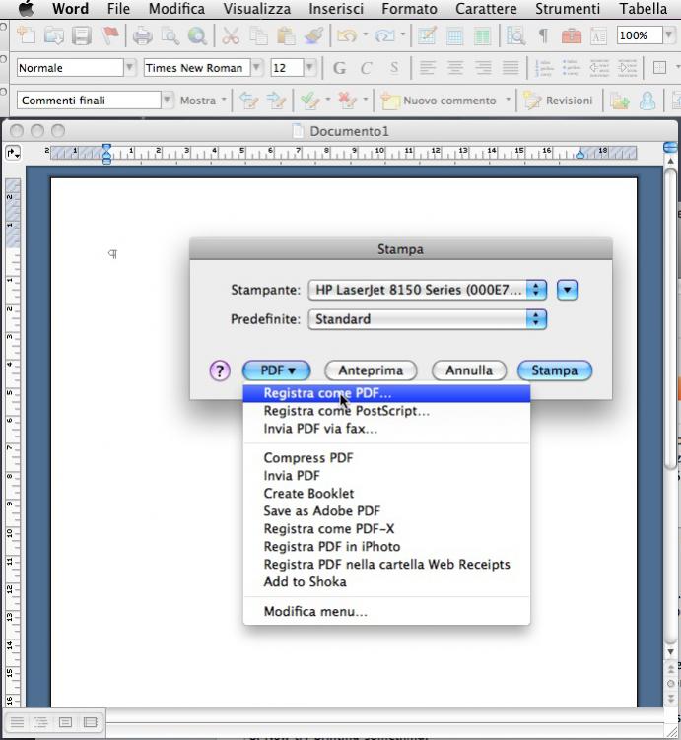Click the purple help question button

pos(220,370)
